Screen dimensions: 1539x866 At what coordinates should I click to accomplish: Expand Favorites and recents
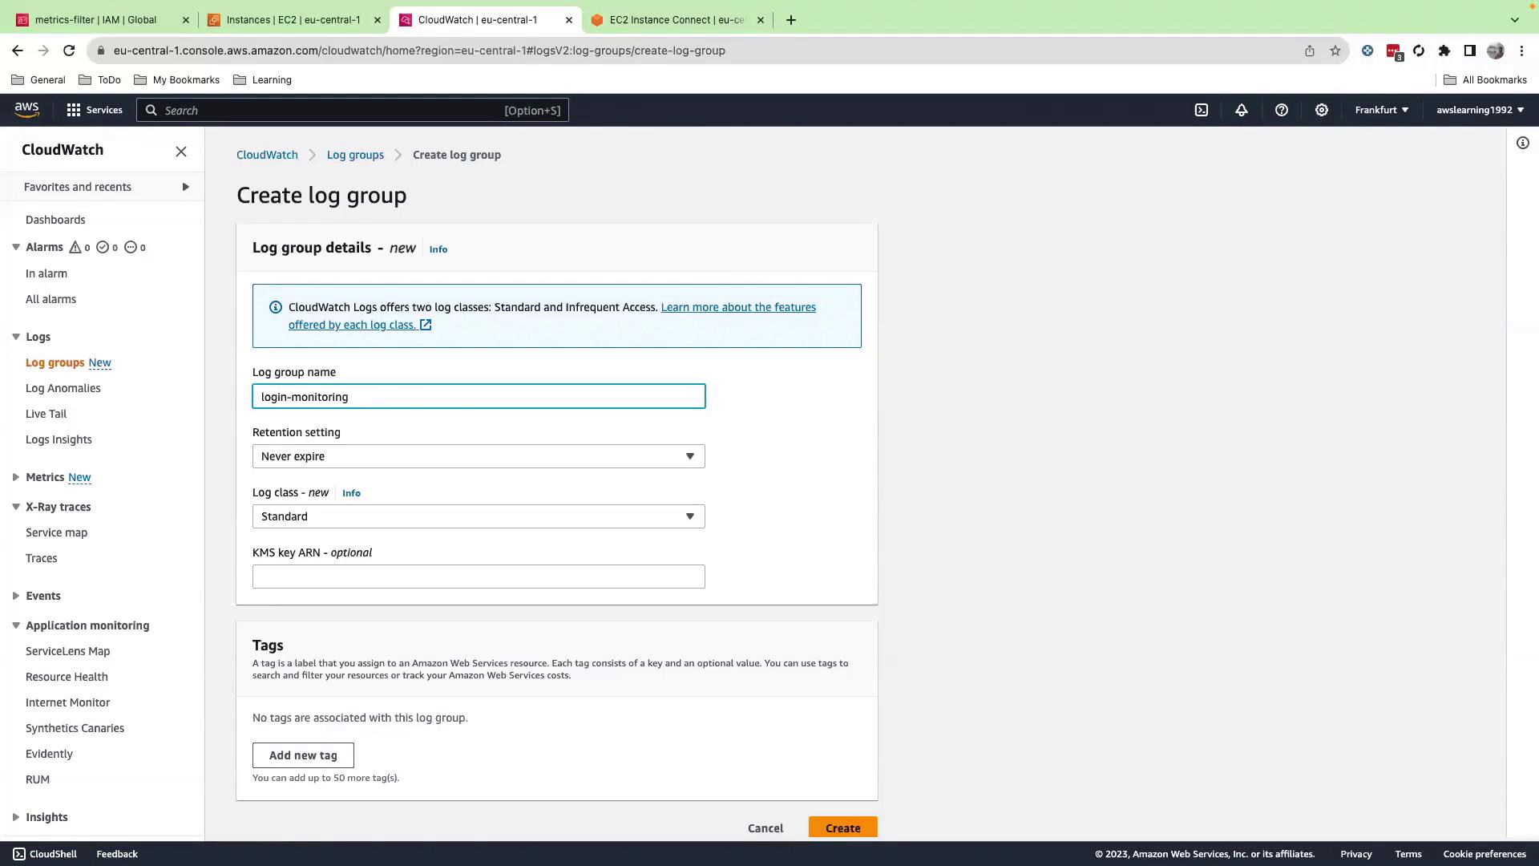coord(185,187)
